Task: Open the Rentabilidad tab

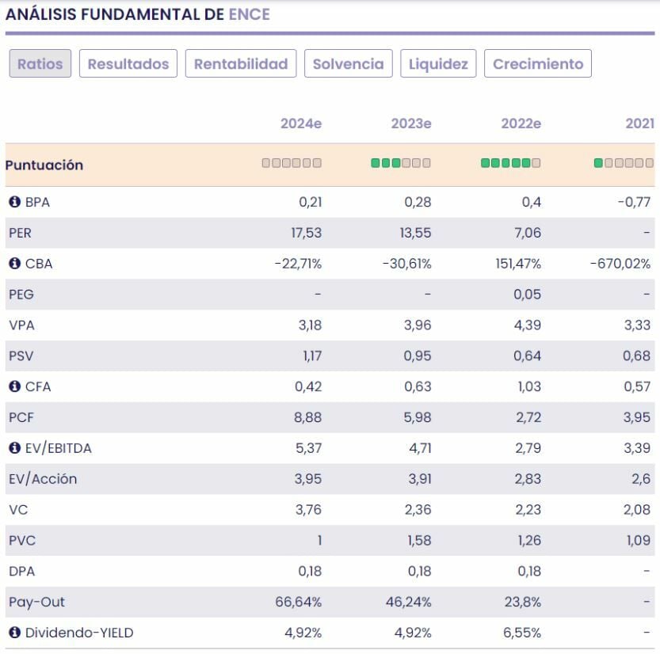Action: [241, 64]
